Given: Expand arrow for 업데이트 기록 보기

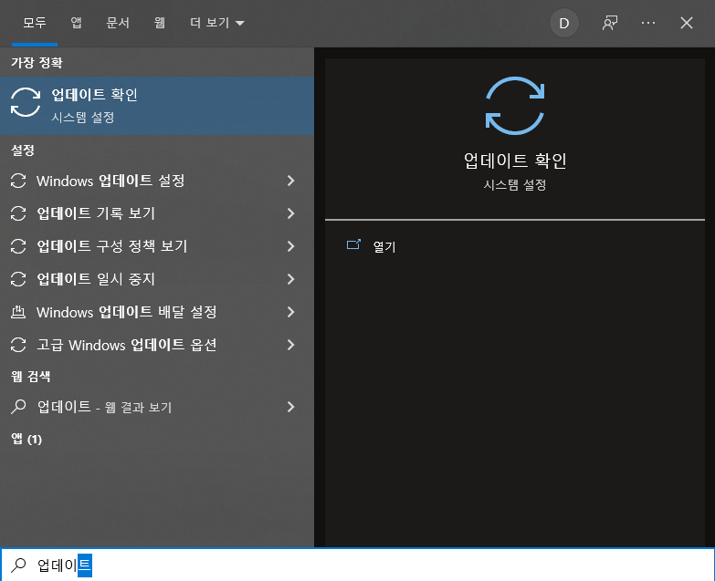Looking at the screenshot, I should 291,213.
